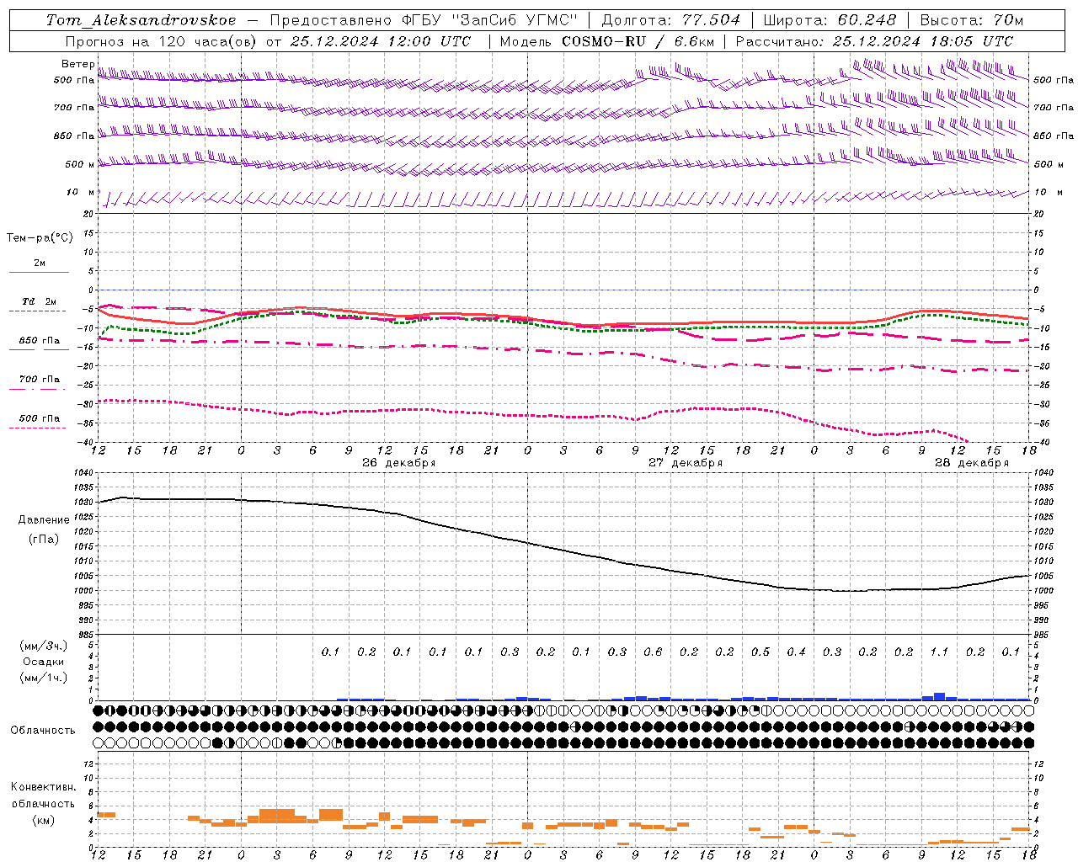Click the Td 2м legend entry

(39, 301)
